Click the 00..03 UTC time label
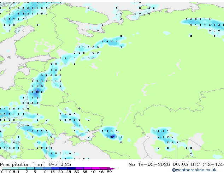This screenshot has height=173, width=224. point(186,165)
